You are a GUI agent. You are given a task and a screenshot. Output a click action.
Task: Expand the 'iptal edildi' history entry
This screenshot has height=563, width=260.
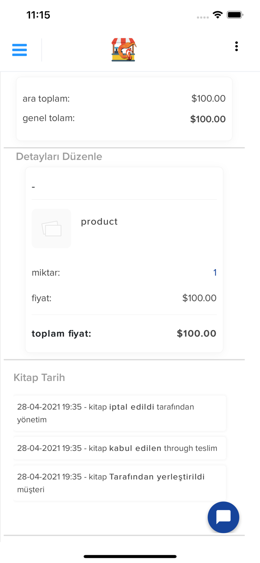pyautogui.click(x=120, y=413)
